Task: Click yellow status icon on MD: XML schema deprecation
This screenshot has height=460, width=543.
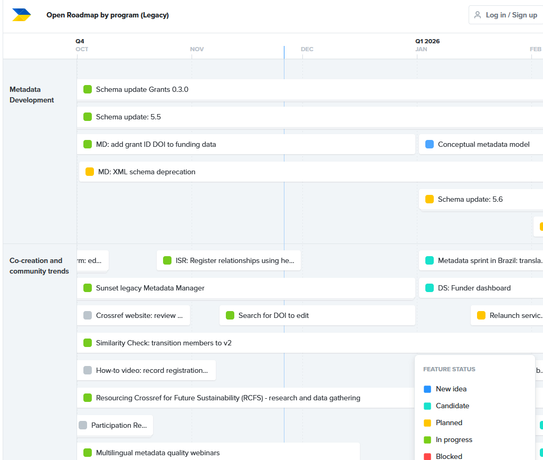Action: [x=90, y=172]
